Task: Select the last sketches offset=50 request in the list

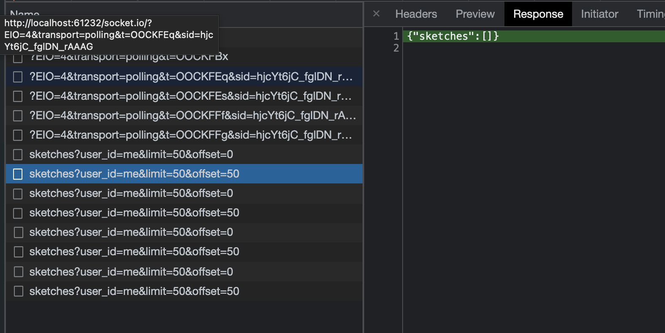Action: click(184, 291)
